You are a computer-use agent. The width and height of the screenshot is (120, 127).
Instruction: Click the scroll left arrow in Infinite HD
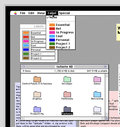point(22,118)
